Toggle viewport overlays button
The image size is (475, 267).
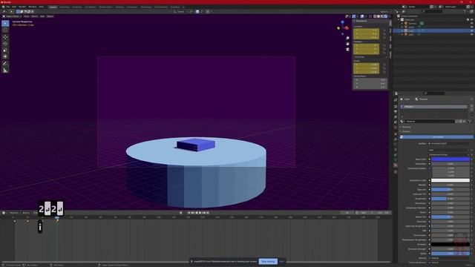(362, 16)
